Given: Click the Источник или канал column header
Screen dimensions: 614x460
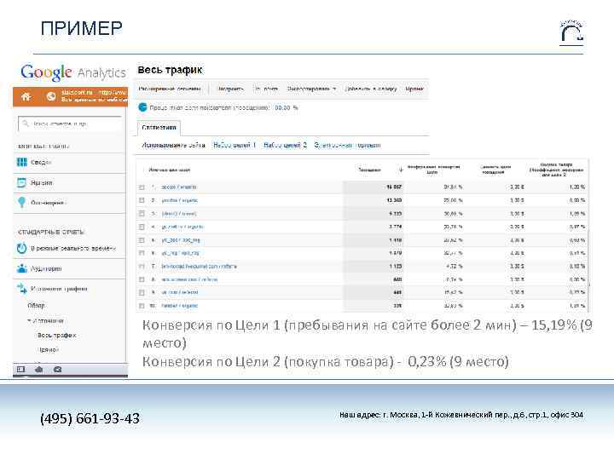Looking at the screenshot, I should pos(170,170).
